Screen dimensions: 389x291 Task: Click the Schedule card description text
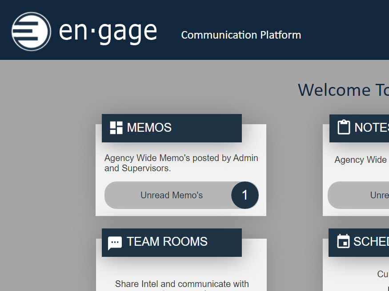coord(383,274)
